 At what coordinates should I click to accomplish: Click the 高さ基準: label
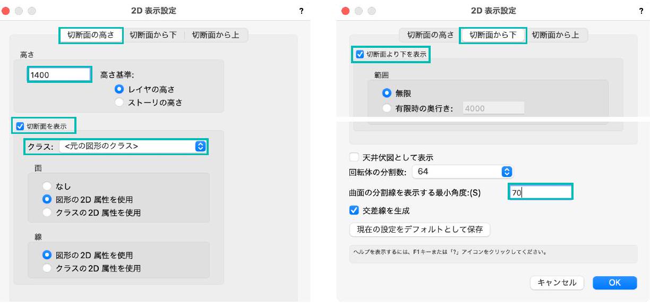pyautogui.click(x=117, y=75)
